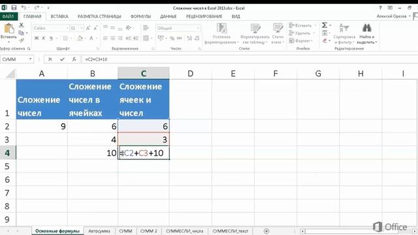Align cell content to the middle vertically
The height and width of the screenshot is (235, 418).
(x=113, y=27)
